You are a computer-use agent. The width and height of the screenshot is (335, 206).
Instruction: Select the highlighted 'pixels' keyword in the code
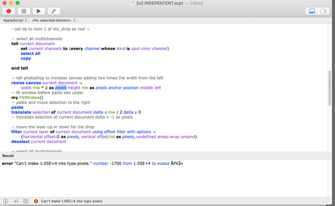coord(61,88)
